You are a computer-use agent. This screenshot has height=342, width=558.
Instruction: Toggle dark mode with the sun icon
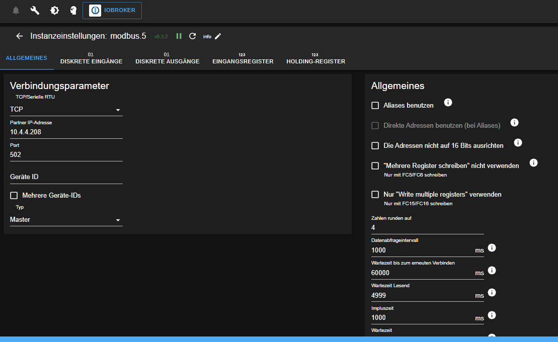[54, 9]
